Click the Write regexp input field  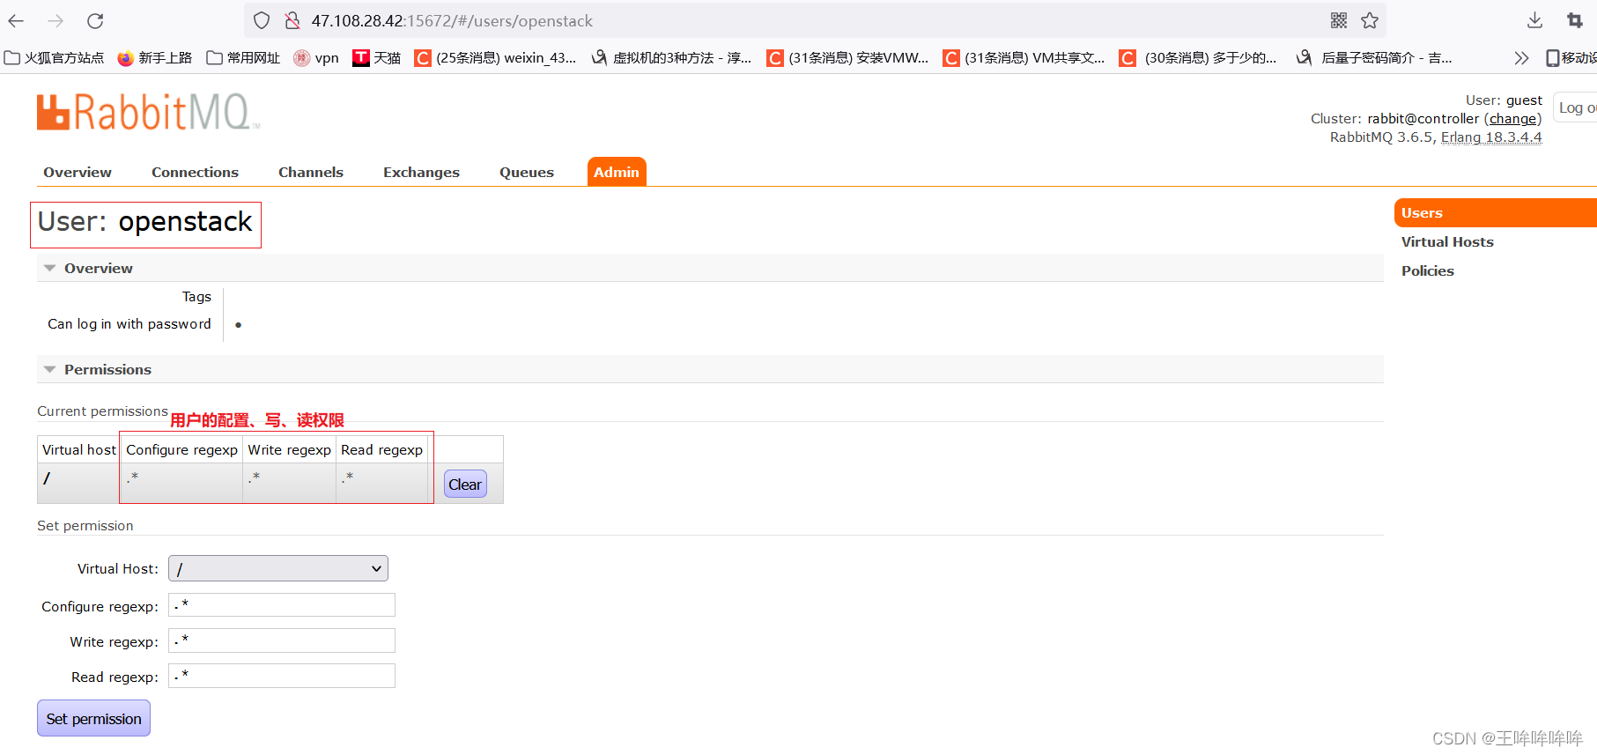[282, 640]
